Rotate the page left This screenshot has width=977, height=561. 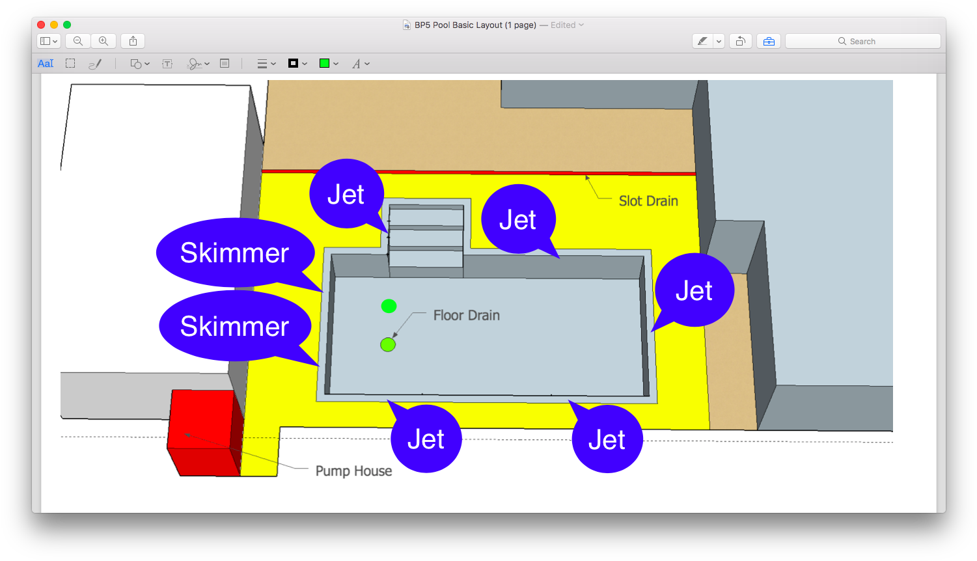tap(741, 41)
